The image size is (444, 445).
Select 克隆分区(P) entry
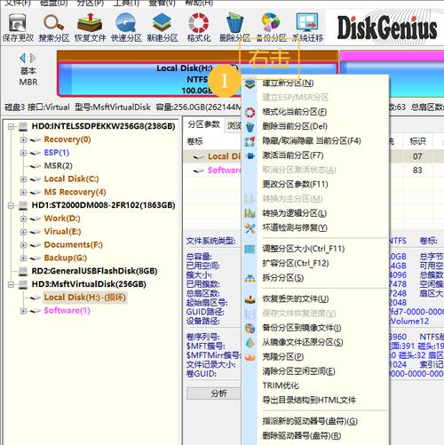283,357
